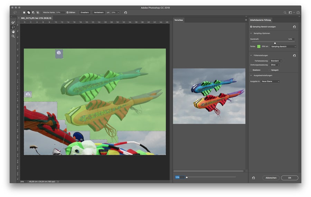The image size is (311, 197).
Task: Click the search icon at top right
Action: coord(285,12)
